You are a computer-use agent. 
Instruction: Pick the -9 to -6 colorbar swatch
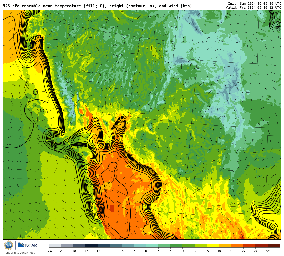115,246
